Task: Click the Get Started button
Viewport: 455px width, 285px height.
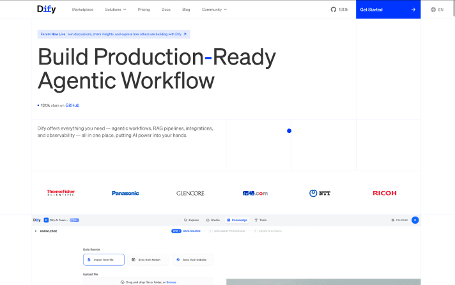Action: [388, 10]
